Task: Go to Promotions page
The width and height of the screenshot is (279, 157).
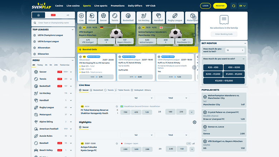Action: pos(118,6)
